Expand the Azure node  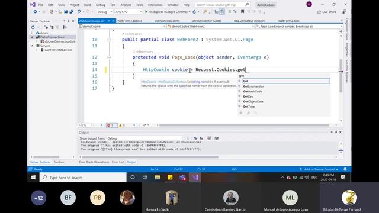(32, 33)
